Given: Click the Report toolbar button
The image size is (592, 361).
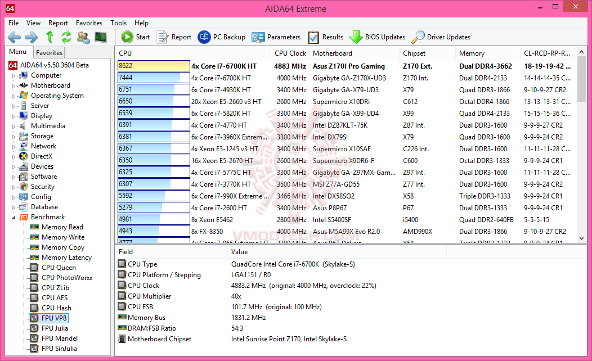Looking at the screenshot, I should pos(174,37).
